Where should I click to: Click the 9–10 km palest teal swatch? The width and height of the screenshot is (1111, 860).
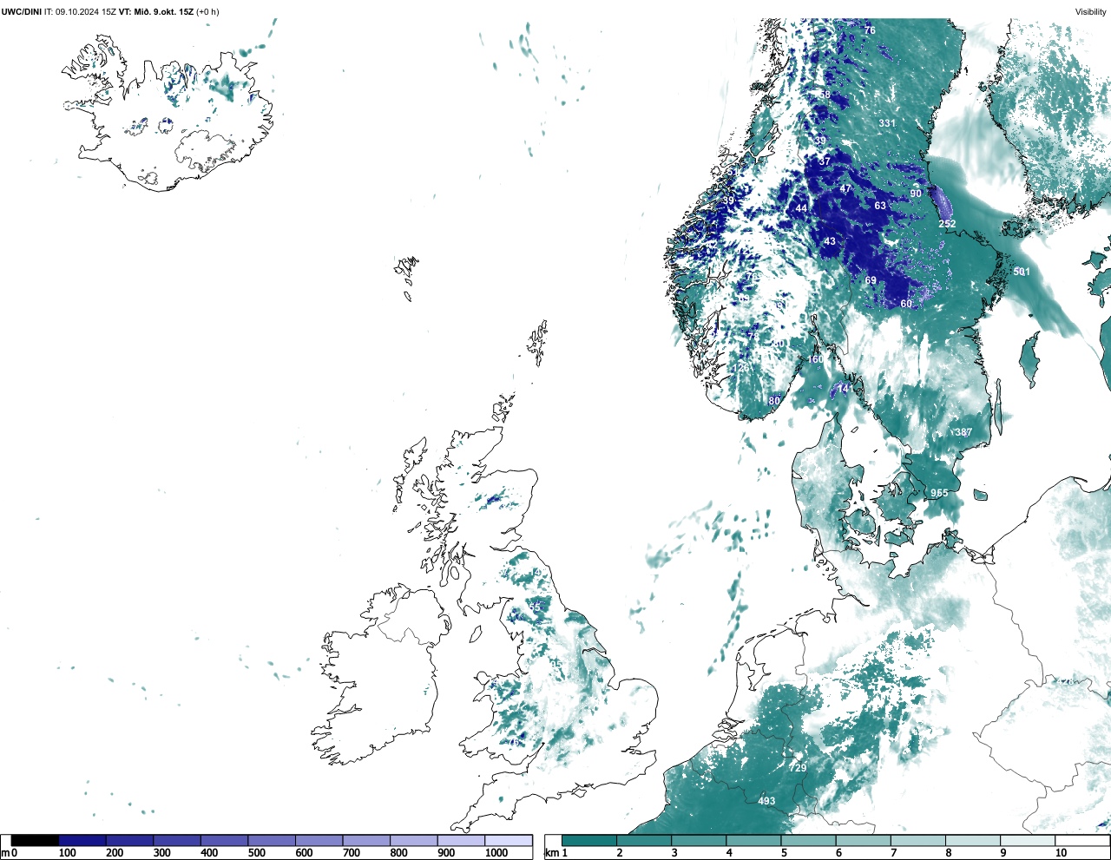(x=1029, y=840)
